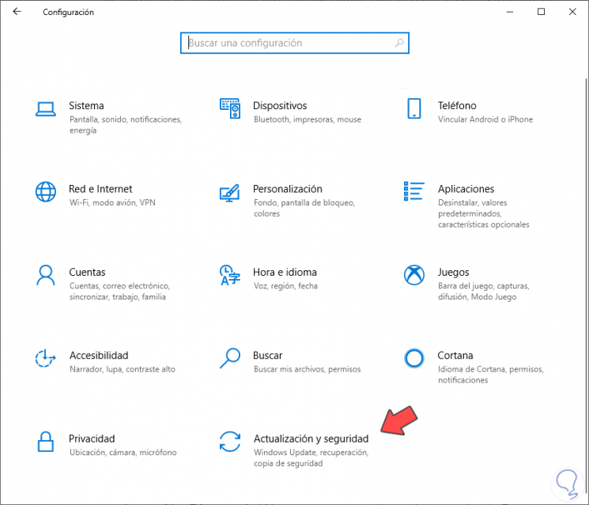This screenshot has height=505, width=589.
Task: Click the Hora e idioma heading
Action: tap(285, 272)
